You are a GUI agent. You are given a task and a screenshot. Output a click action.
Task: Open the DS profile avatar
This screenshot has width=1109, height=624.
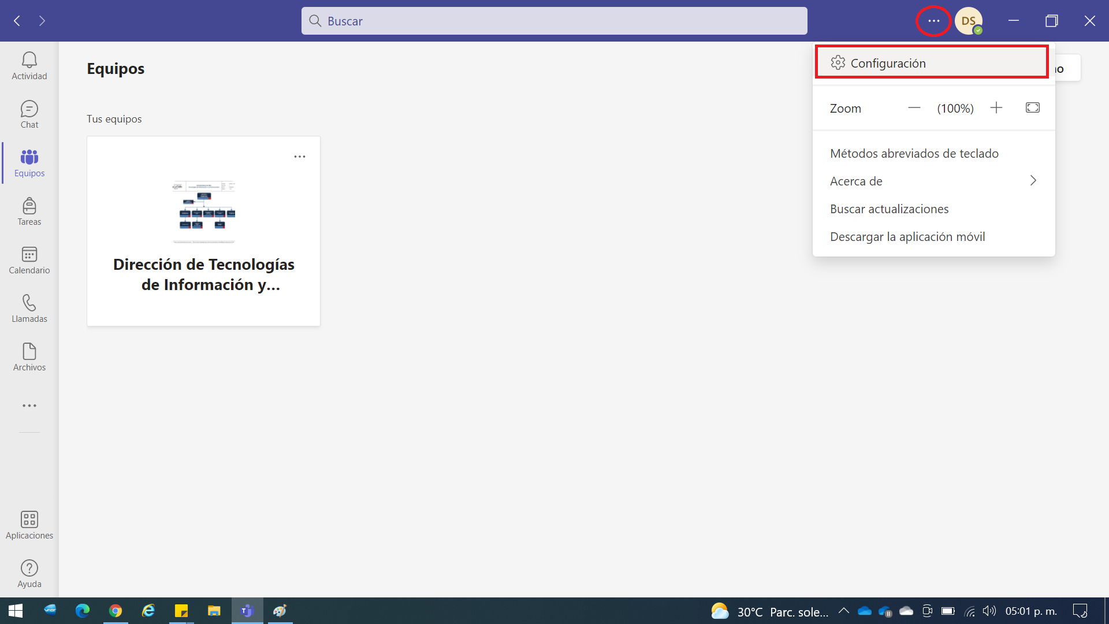coord(968,21)
